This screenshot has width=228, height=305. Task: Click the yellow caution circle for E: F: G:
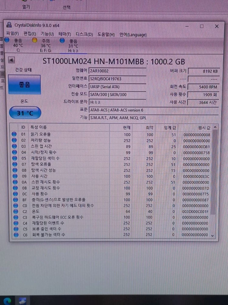35,40
